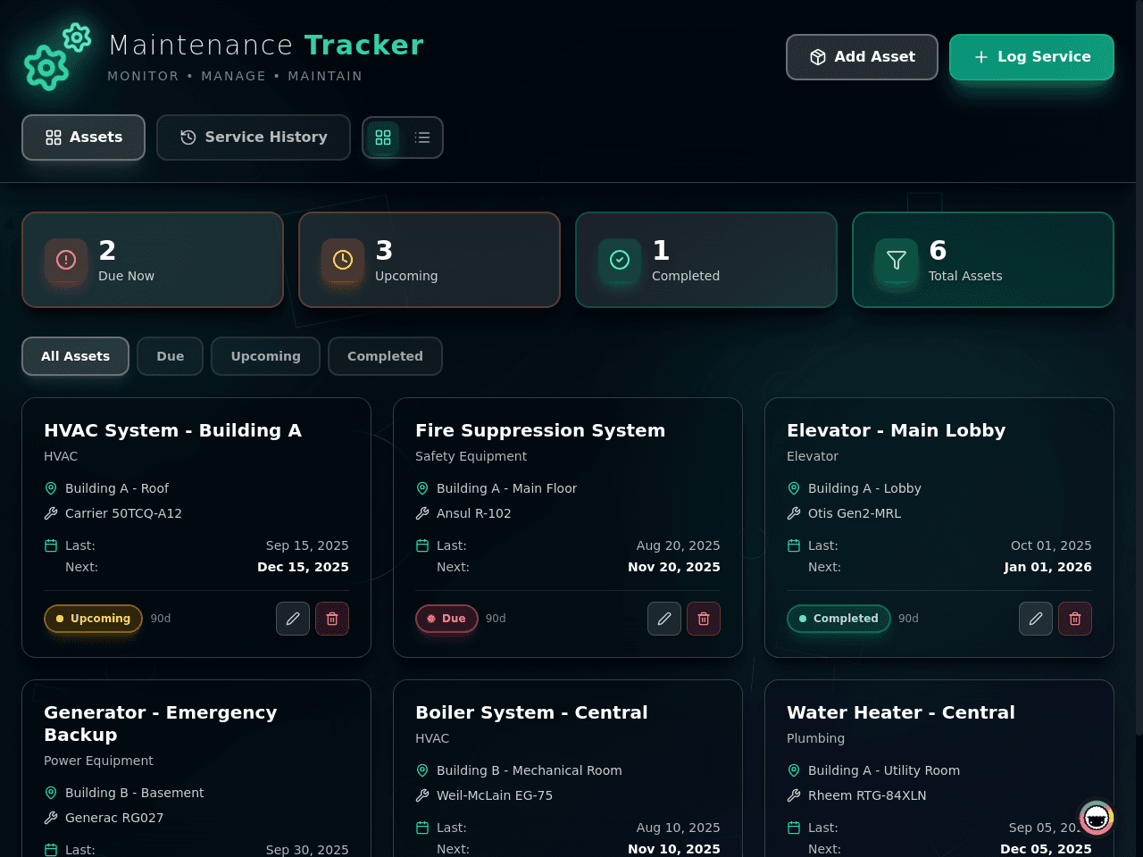The width and height of the screenshot is (1143, 857).
Task: Click the location pin for Building A - Lobby
Action: (794, 488)
